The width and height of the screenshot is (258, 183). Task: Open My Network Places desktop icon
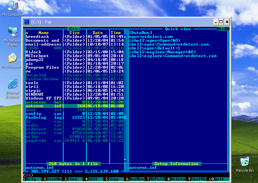tap(13, 37)
